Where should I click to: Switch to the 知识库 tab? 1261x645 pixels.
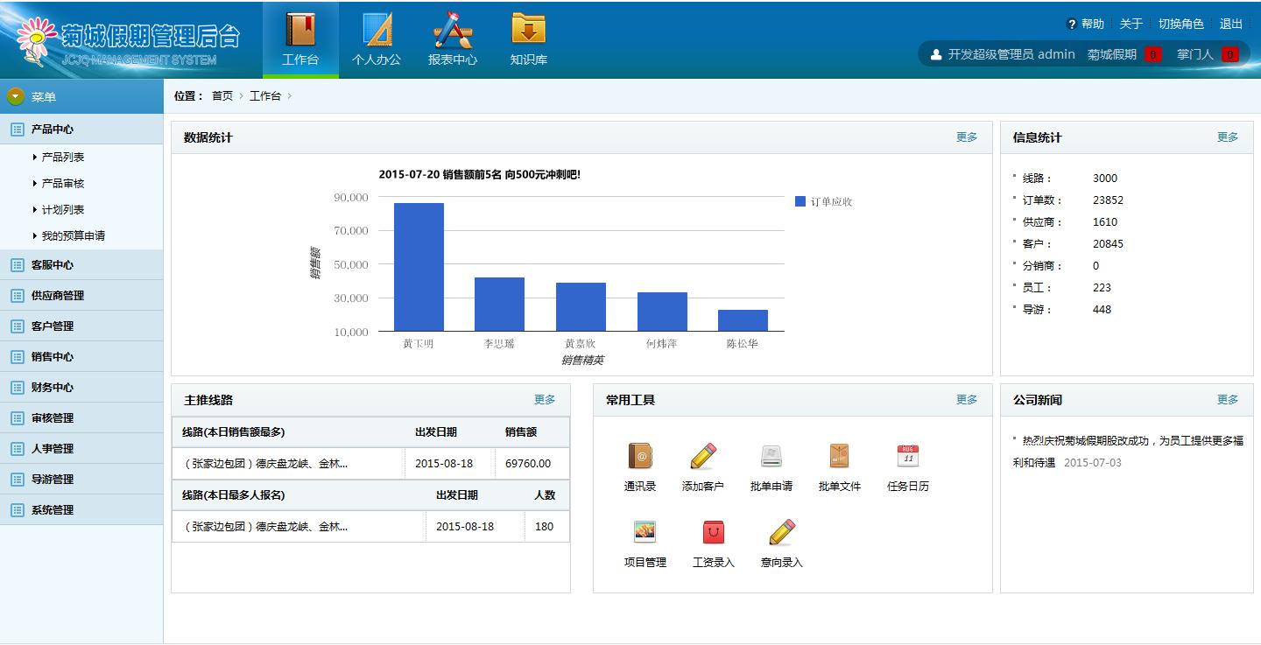[x=528, y=40]
